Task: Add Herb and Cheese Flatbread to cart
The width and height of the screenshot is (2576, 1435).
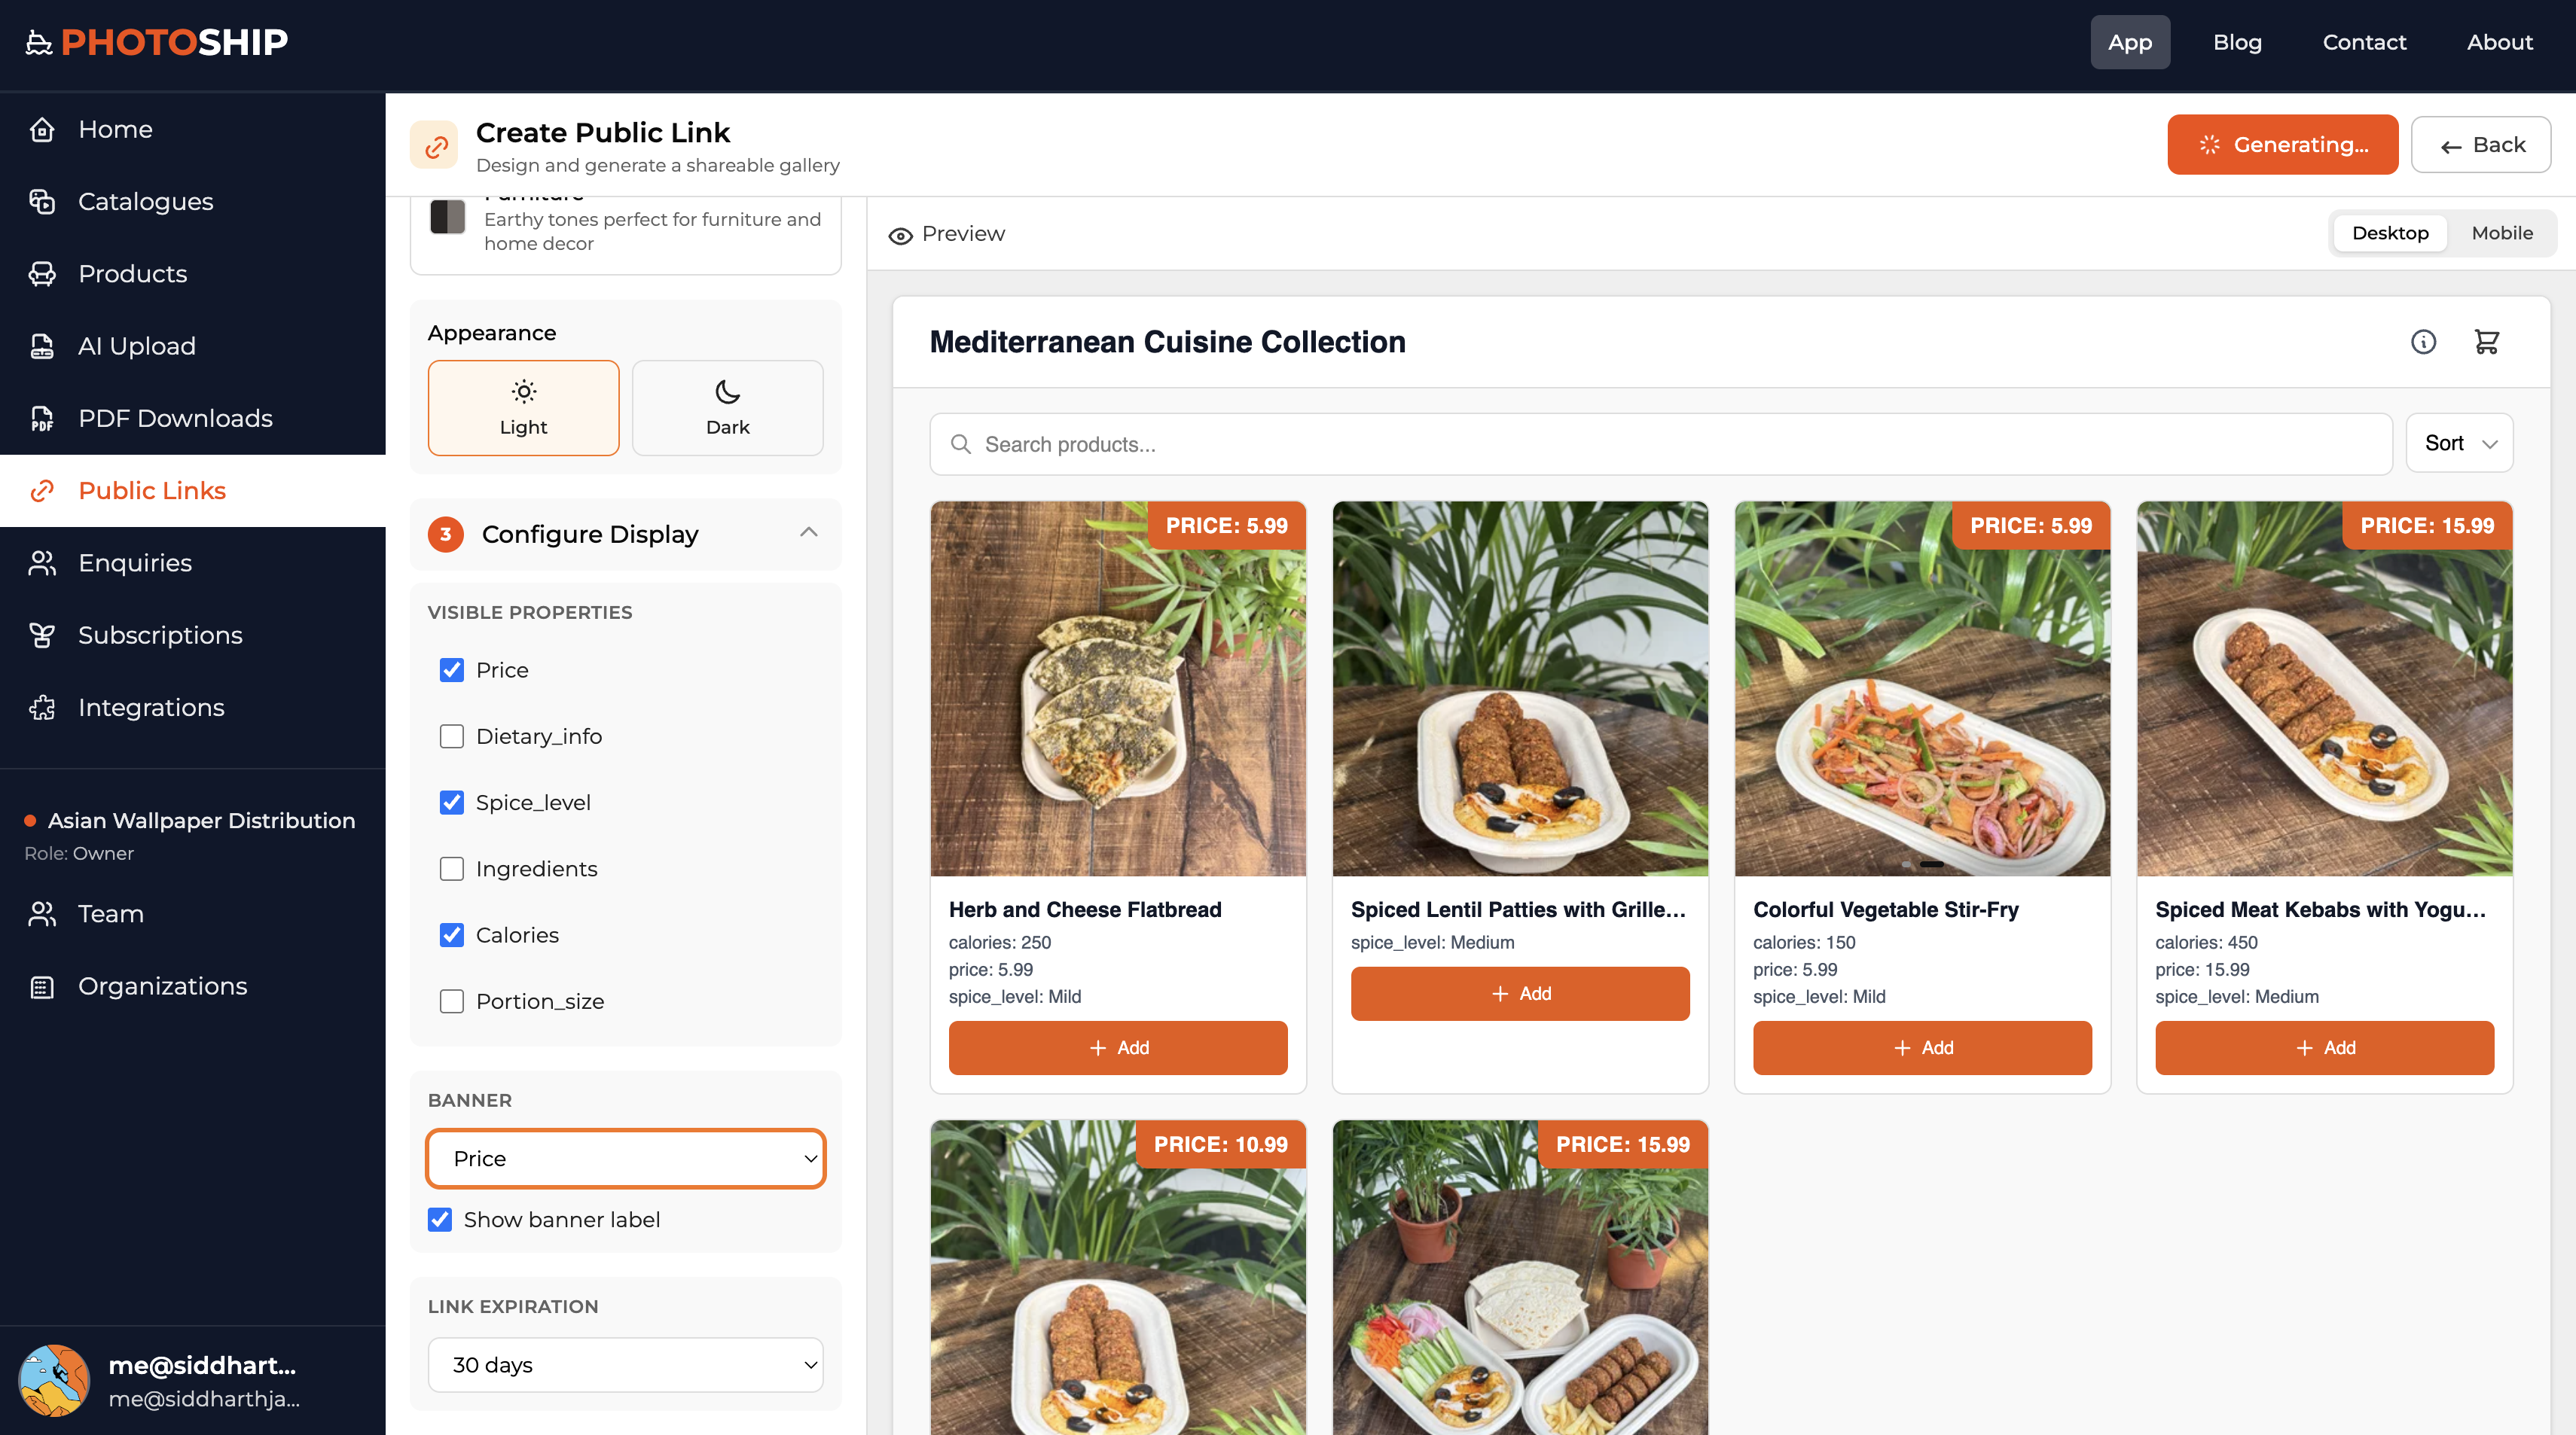Action: (1117, 1047)
